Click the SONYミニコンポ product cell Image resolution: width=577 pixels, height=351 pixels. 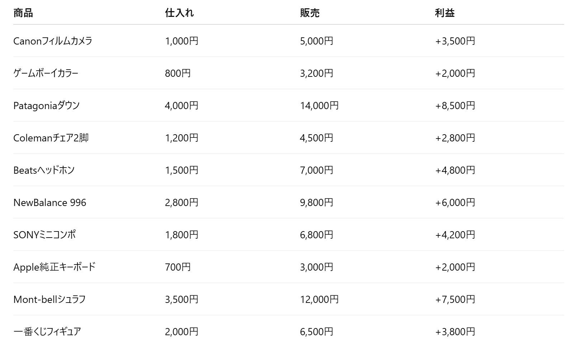point(45,235)
